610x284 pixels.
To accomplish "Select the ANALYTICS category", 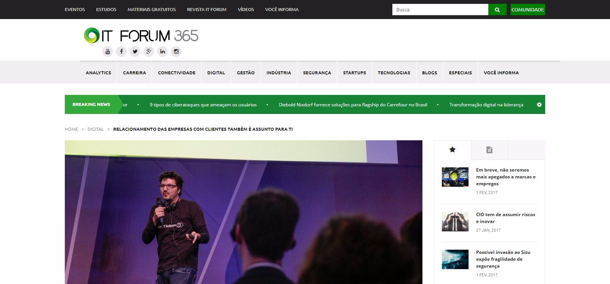I will click(98, 73).
